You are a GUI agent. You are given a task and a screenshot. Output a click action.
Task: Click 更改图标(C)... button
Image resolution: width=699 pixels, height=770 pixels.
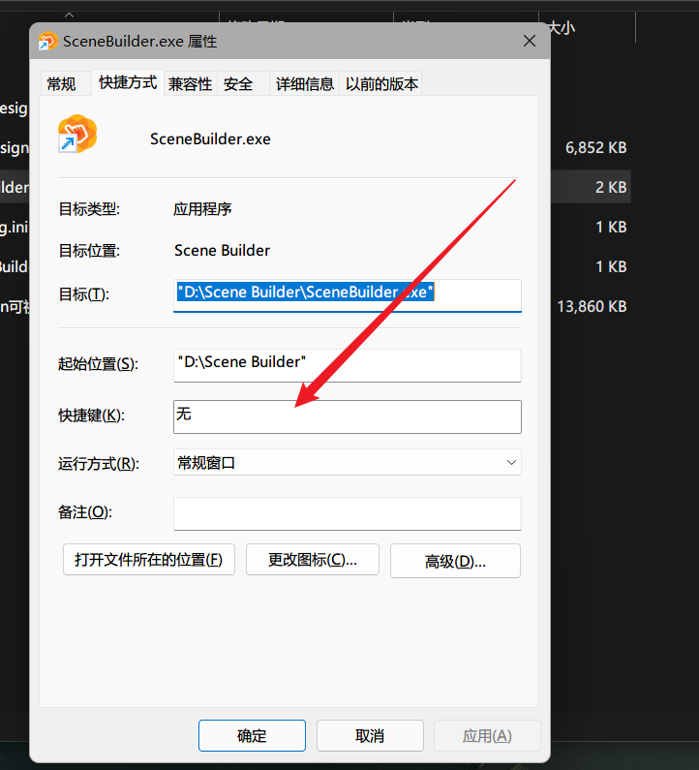312,559
